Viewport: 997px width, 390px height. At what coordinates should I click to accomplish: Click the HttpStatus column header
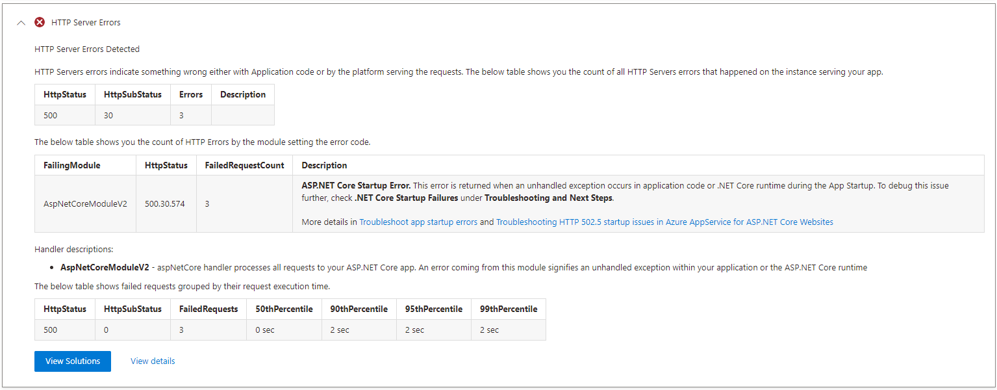[166, 164]
